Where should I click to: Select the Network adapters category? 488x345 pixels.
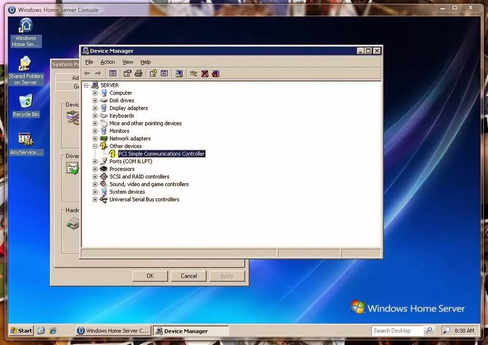pyautogui.click(x=130, y=139)
